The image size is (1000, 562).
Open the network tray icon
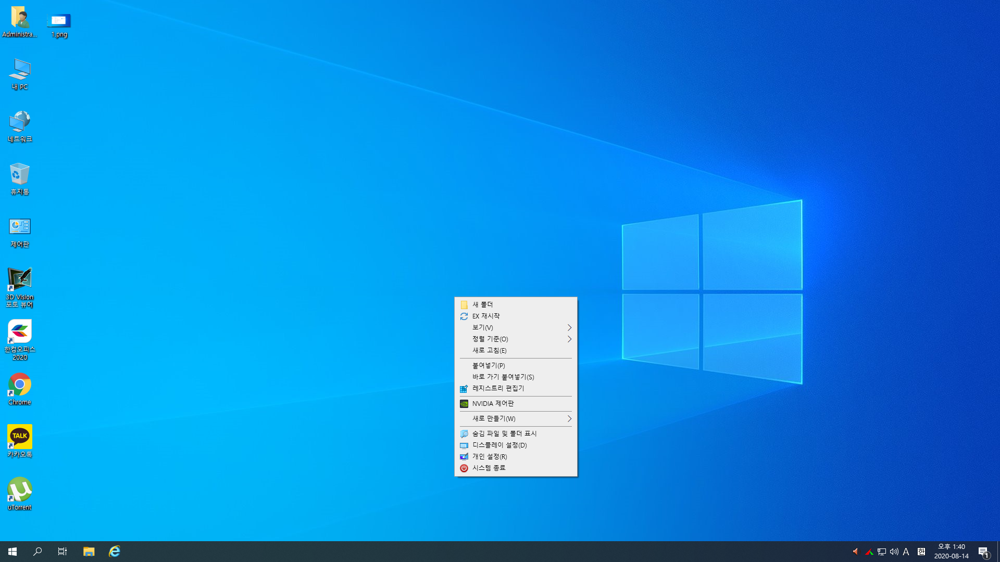pos(882,552)
